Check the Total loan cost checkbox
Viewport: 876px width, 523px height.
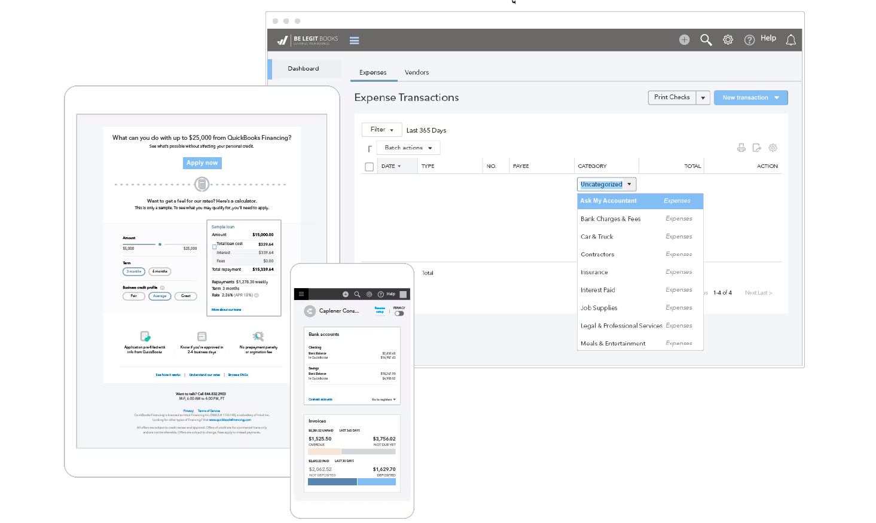[x=214, y=246]
